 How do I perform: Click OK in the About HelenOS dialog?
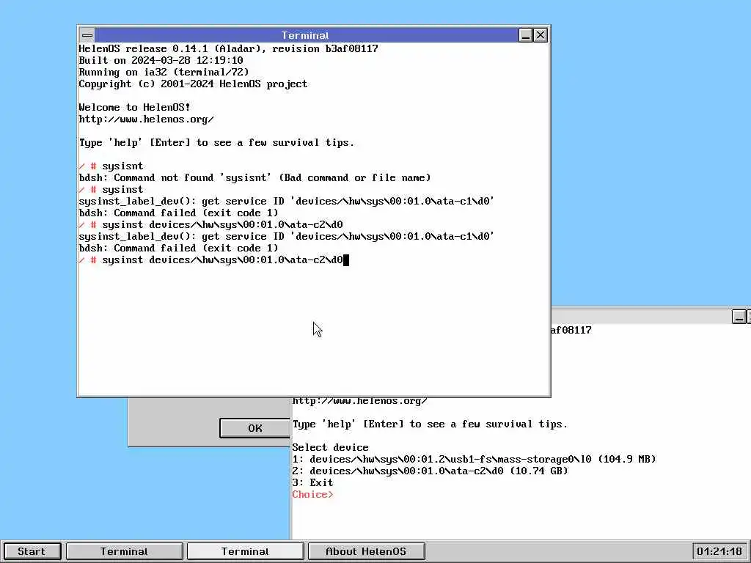point(254,428)
